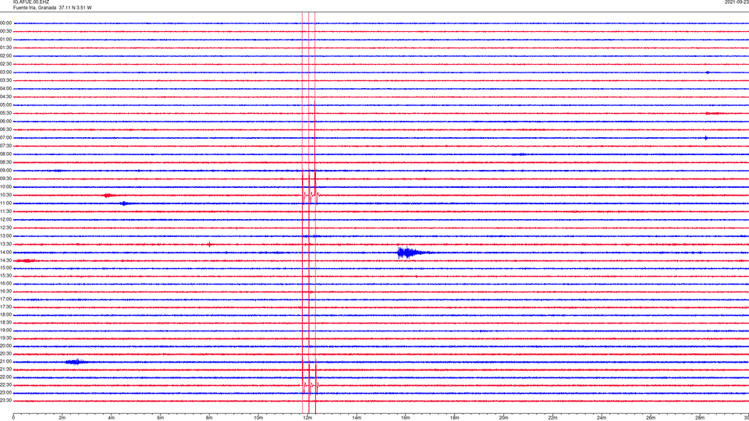This screenshot has height=421, width=749.
Task: Select the 05:30 trace time label
Action: point(5,113)
